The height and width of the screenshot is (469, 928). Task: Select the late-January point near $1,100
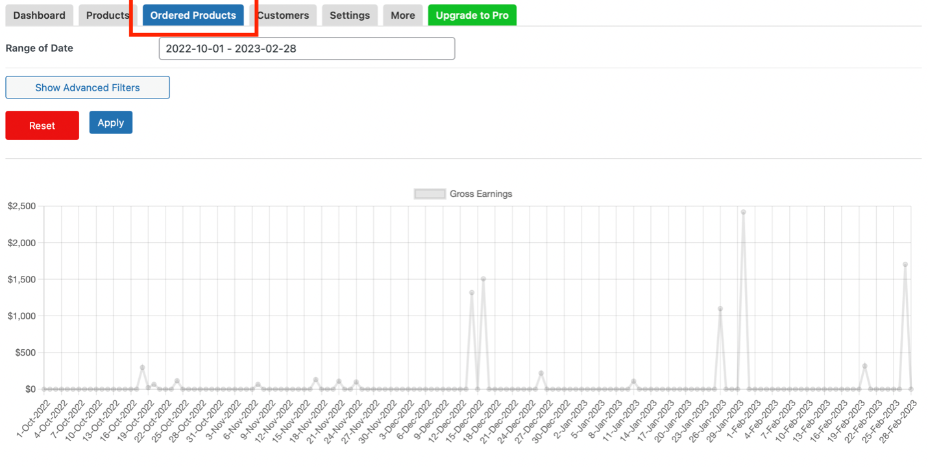[720, 309]
